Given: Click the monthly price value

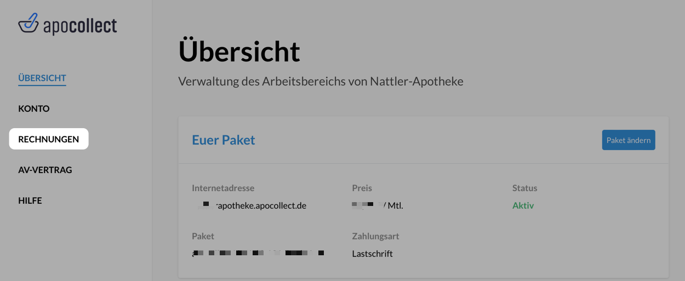Looking at the screenshot, I should [381, 206].
